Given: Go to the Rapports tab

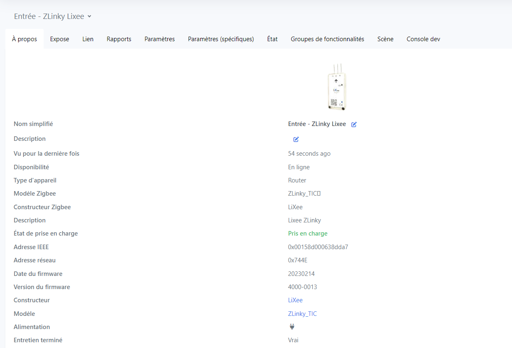Looking at the screenshot, I should (x=119, y=39).
